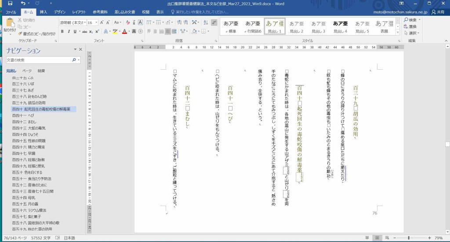The height and width of the screenshot is (242, 450).
Task: Apply the 見出し 2 style
Action: pyautogui.click(x=297, y=26)
